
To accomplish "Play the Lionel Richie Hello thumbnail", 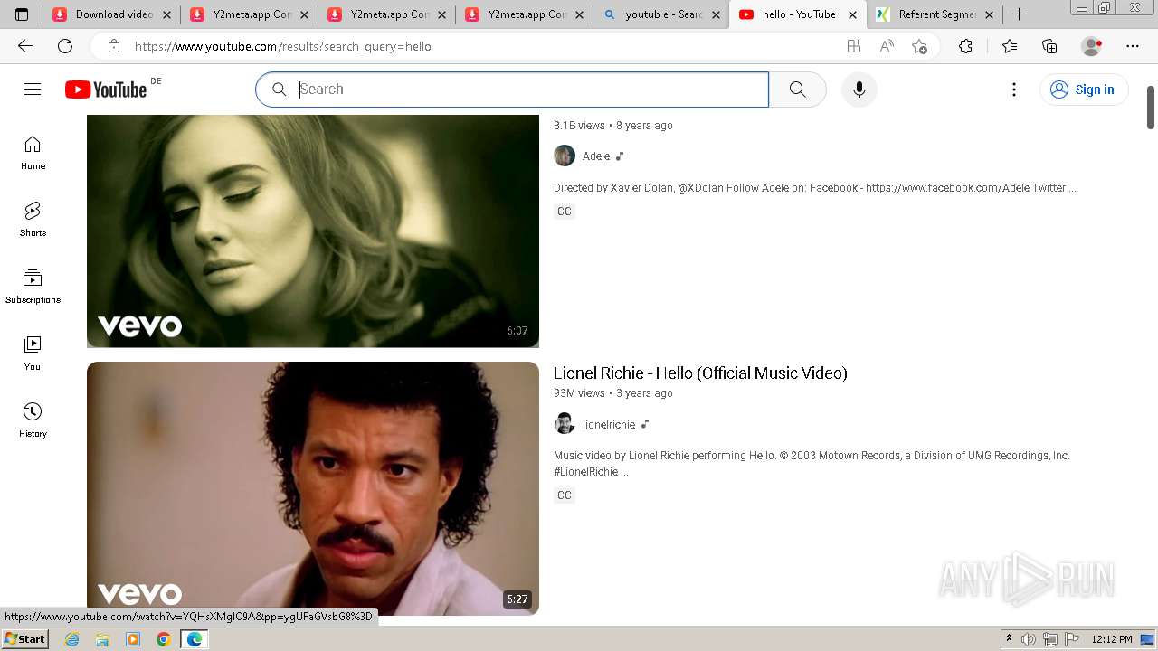I will click(313, 488).
